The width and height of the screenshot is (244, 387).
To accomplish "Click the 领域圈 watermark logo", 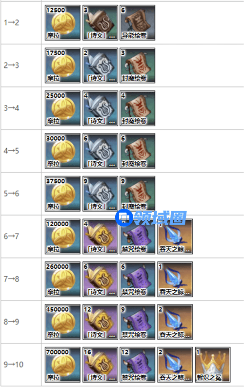I will tap(151, 218).
